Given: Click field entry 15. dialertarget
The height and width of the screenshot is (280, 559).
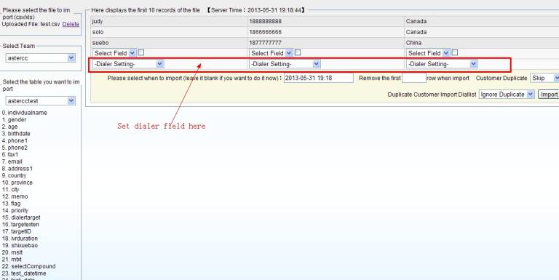Looking at the screenshot, I should [x=21, y=217].
